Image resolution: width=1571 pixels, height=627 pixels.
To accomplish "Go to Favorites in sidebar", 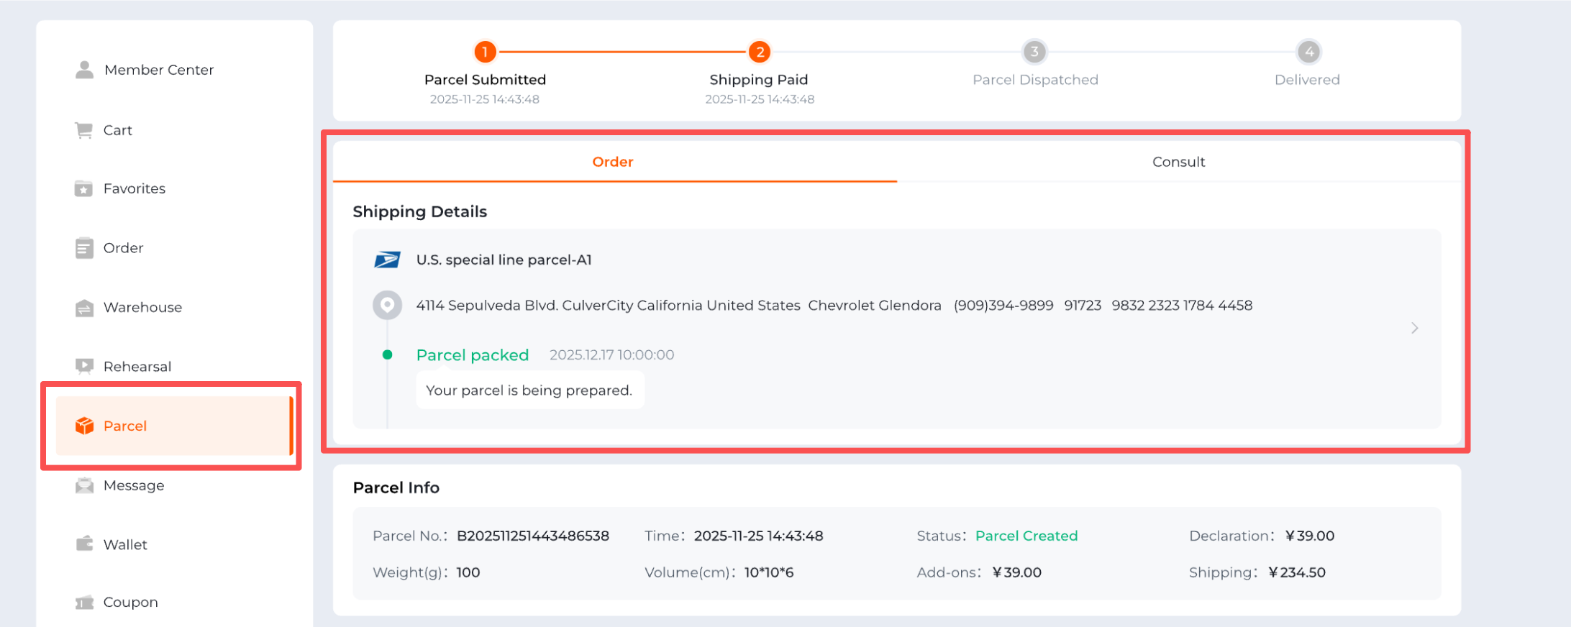I will point(135,188).
